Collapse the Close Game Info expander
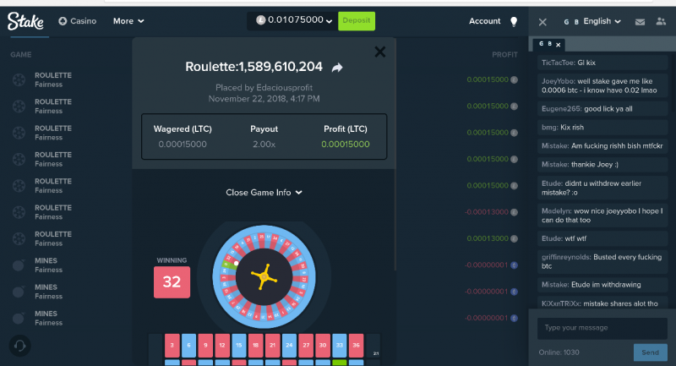 tap(264, 192)
